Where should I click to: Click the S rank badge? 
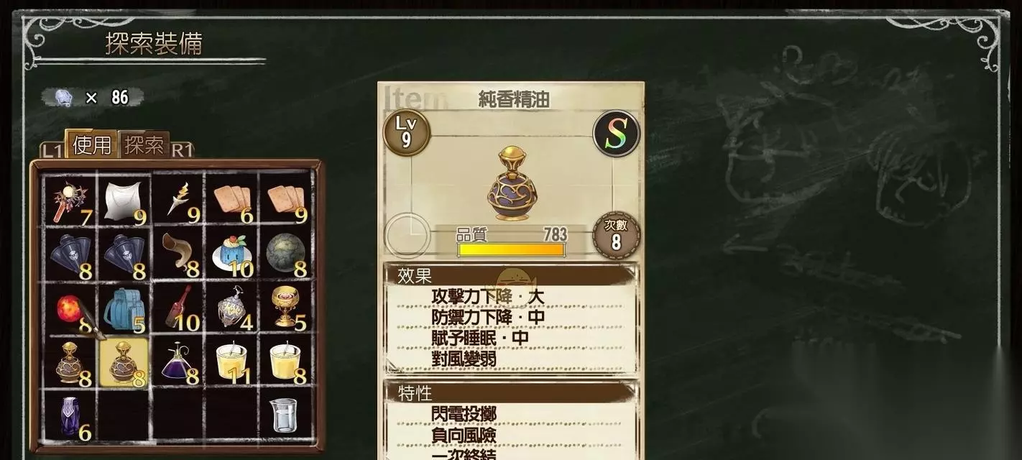(x=617, y=133)
